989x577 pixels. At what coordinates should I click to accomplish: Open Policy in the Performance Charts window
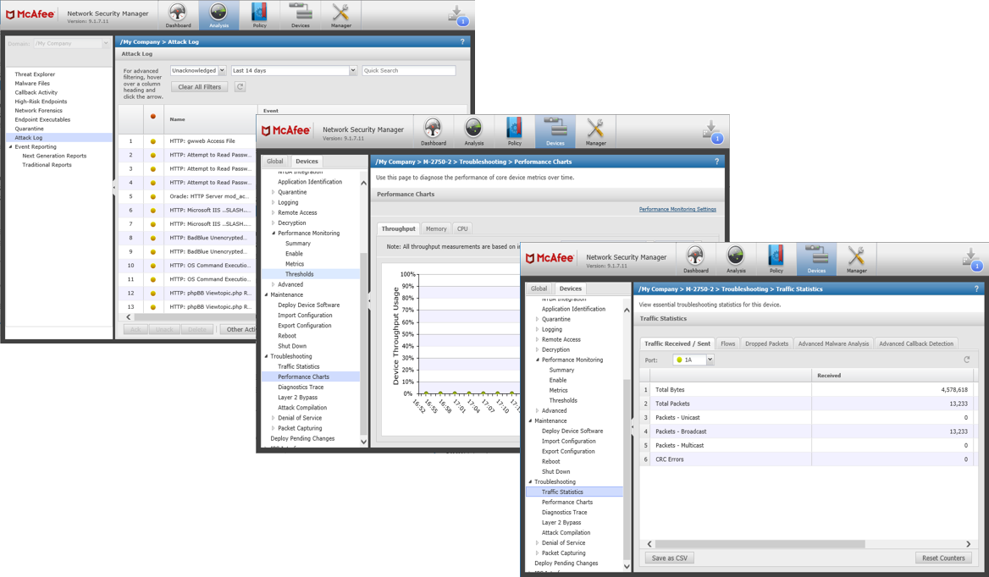coord(515,132)
